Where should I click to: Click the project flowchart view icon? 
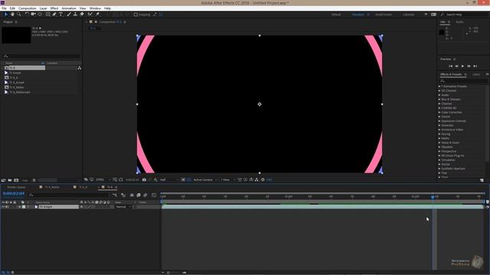80,68
